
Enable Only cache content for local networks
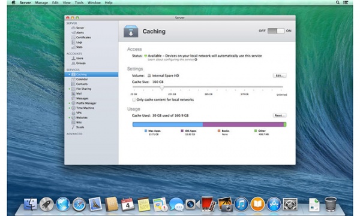(134, 100)
